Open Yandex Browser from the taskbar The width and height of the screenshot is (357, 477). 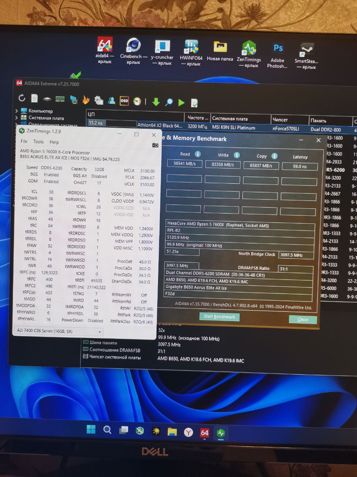pyautogui.click(x=188, y=432)
